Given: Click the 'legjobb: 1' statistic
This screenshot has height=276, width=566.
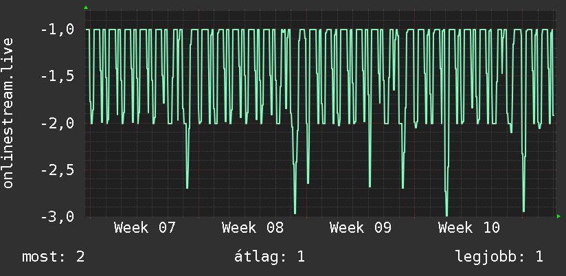Looking at the screenshot, I should tap(499, 257).
